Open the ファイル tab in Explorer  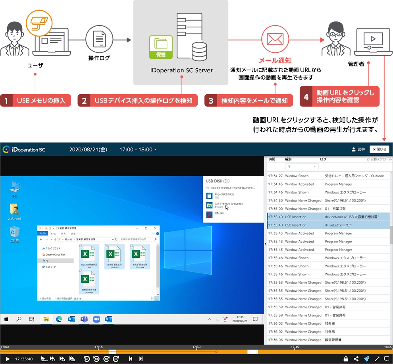click(42, 234)
